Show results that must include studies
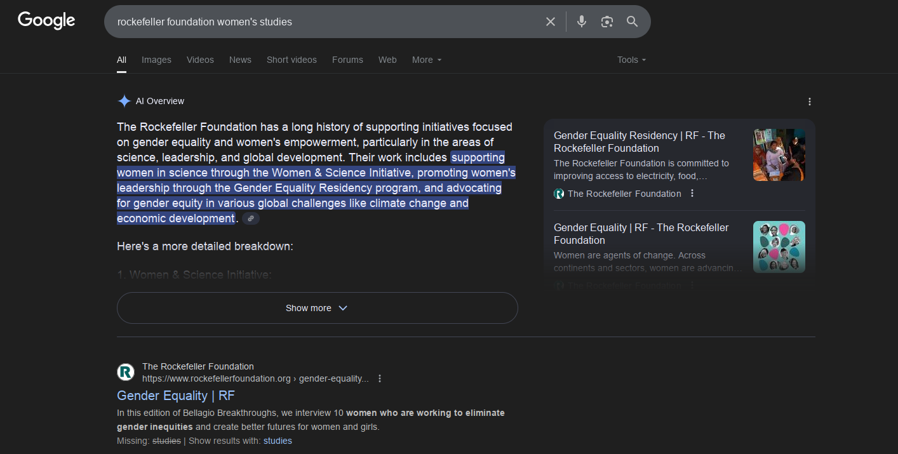Viewport: 898px width, 454px height. 278,441
